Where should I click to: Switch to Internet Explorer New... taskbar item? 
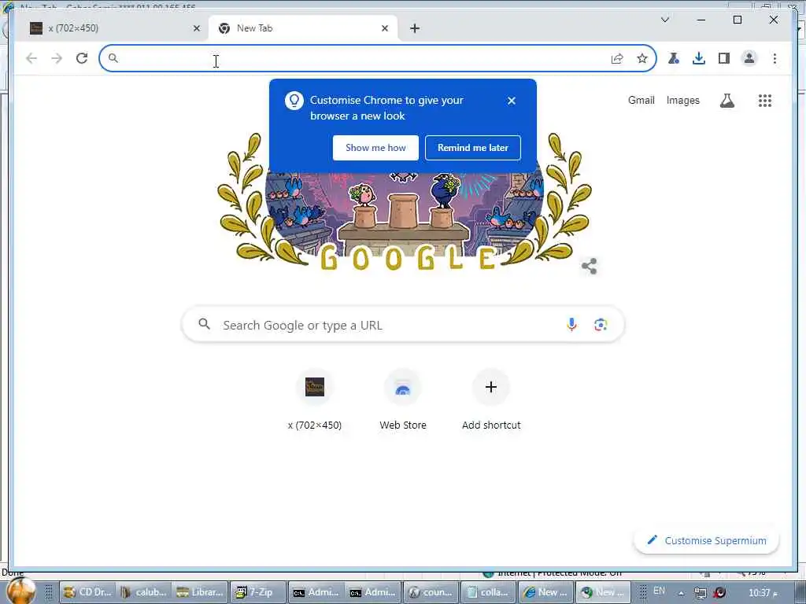click(545, 593)
